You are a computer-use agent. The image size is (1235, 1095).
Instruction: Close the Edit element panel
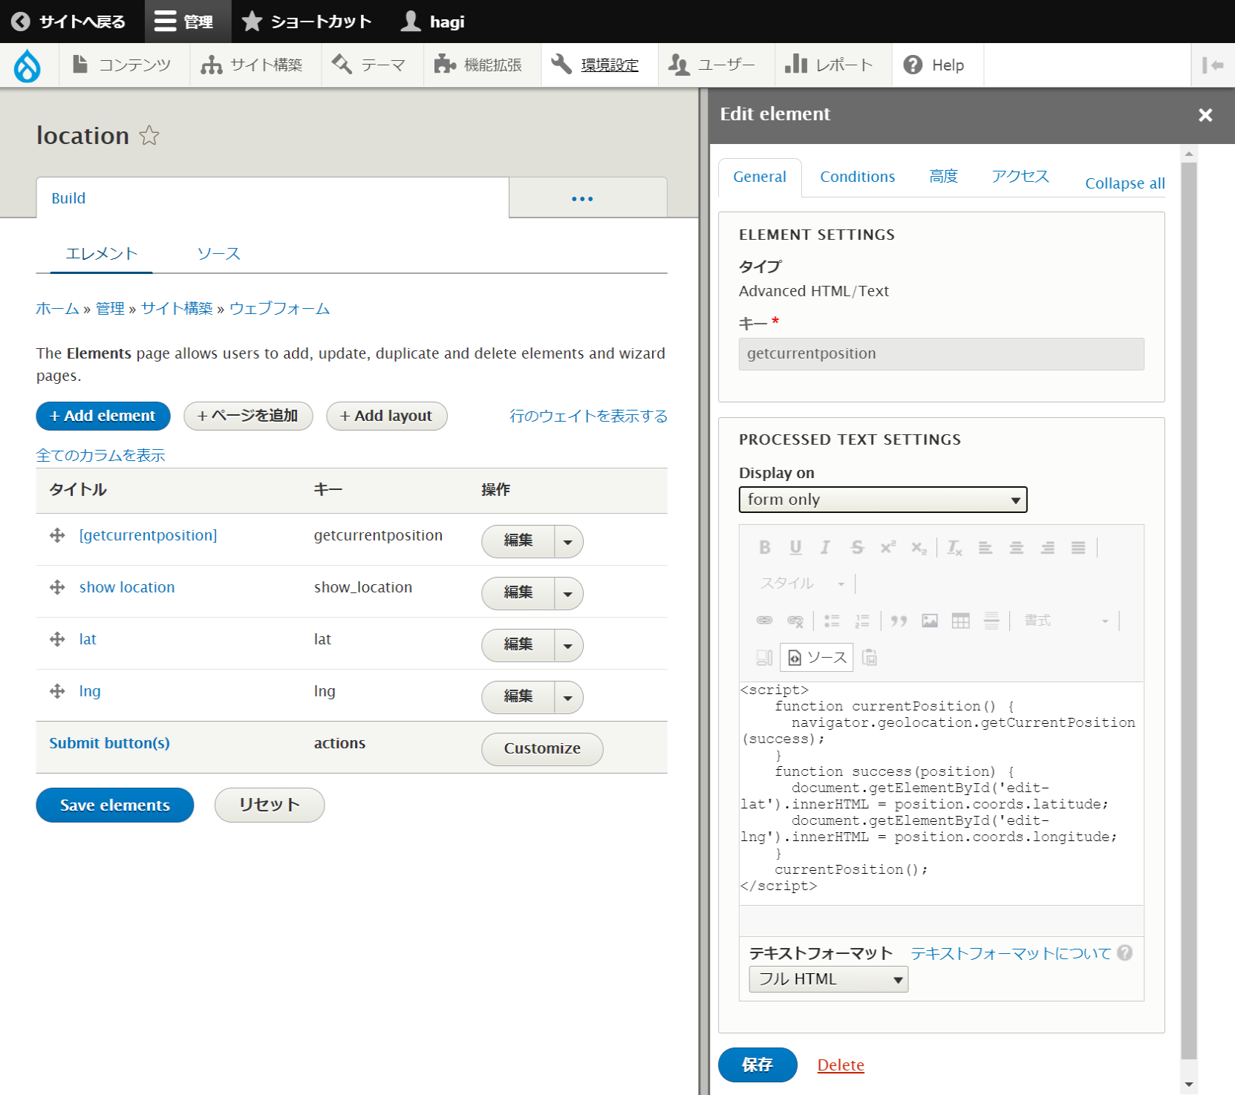click(x=1205, y=115)
